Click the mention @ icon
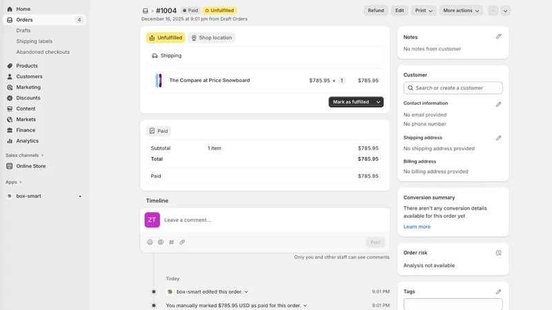Screen dimensions: 552x310 (161, 242)
